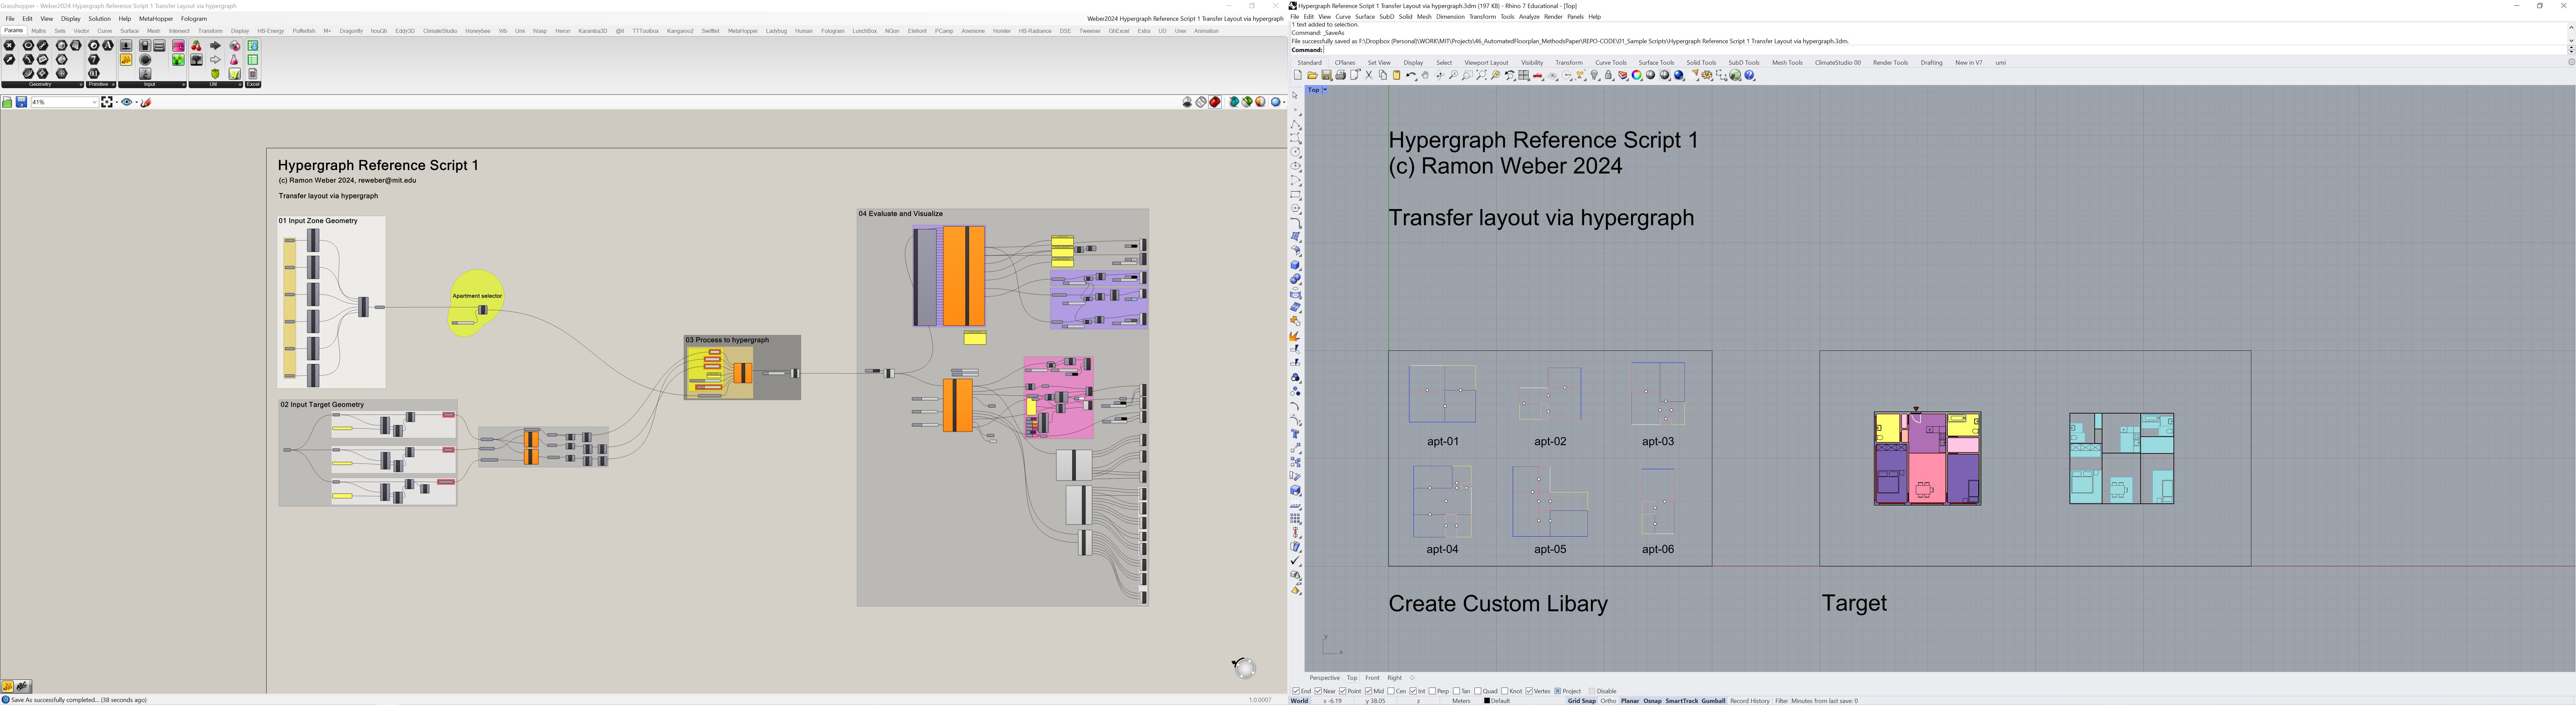Toggle the Project osnap checkbox
Viewport: 2576px width, 705px height.
[x=1558, y=691]
